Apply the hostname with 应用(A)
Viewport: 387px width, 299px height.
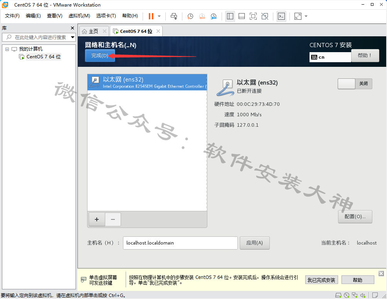click(x=254, y=243)
